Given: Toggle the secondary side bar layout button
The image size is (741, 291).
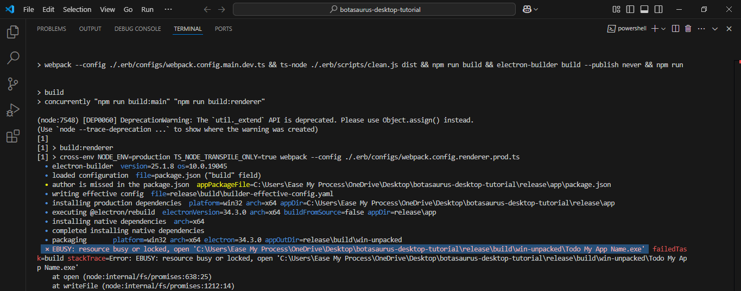Looking at the screenshot, I should [657, 9].
